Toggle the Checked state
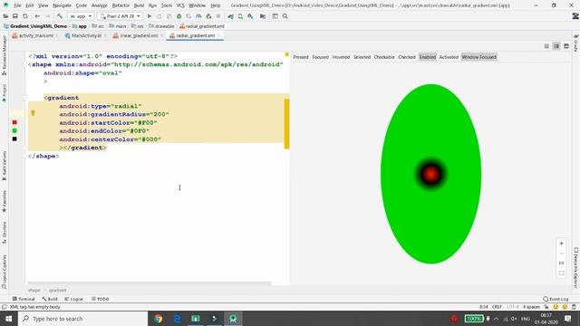 pos(407,57)
